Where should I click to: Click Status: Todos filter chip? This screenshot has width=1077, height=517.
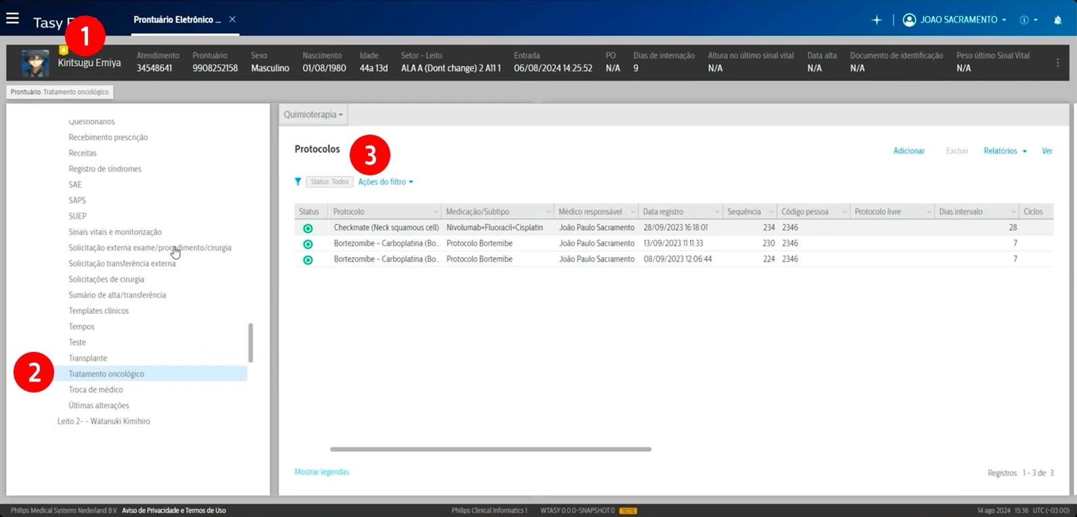pos(329,181)
